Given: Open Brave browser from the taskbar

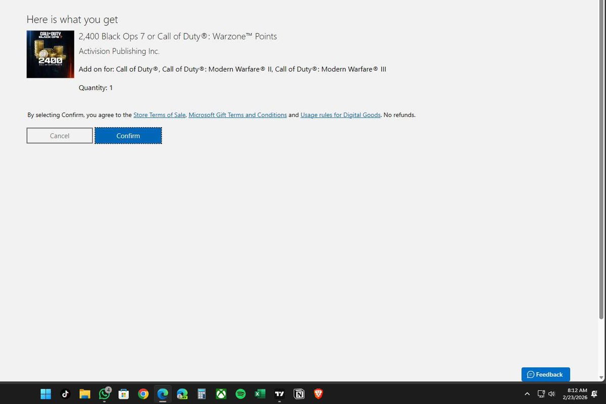Looking at the screenshot, I should (x=318, y=394).
